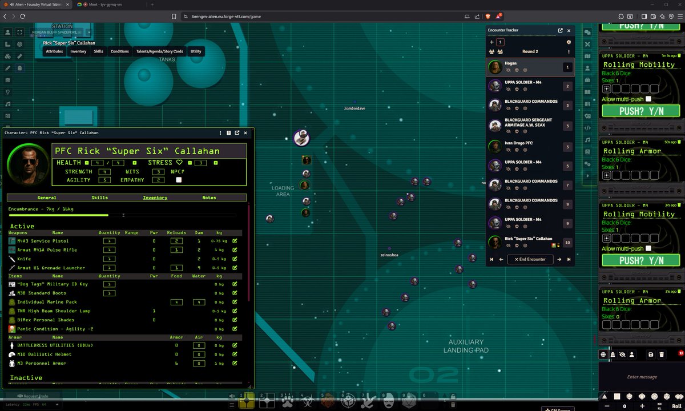Mark Hogan as defeated with skull icon
The width and height of the screenshot is (685, 411).
[x=515, y=71]
